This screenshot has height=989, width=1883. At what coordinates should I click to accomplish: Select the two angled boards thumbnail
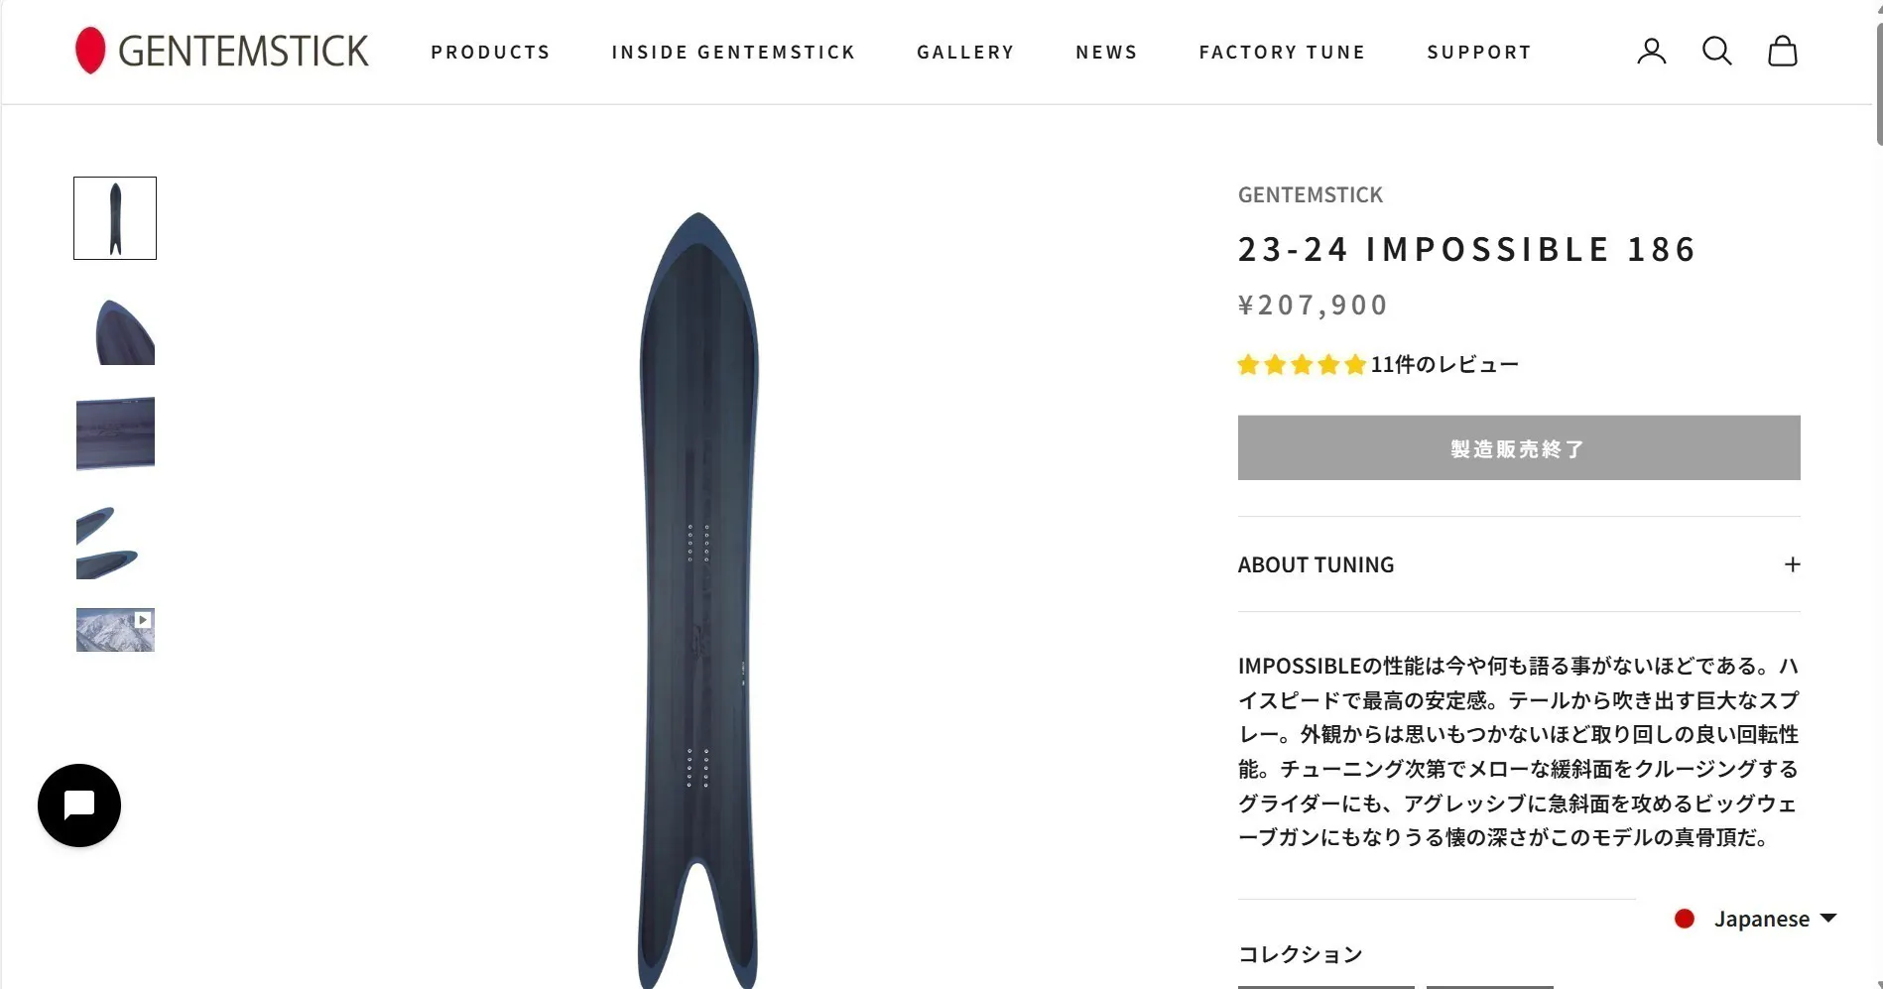(x=115, y=542)
